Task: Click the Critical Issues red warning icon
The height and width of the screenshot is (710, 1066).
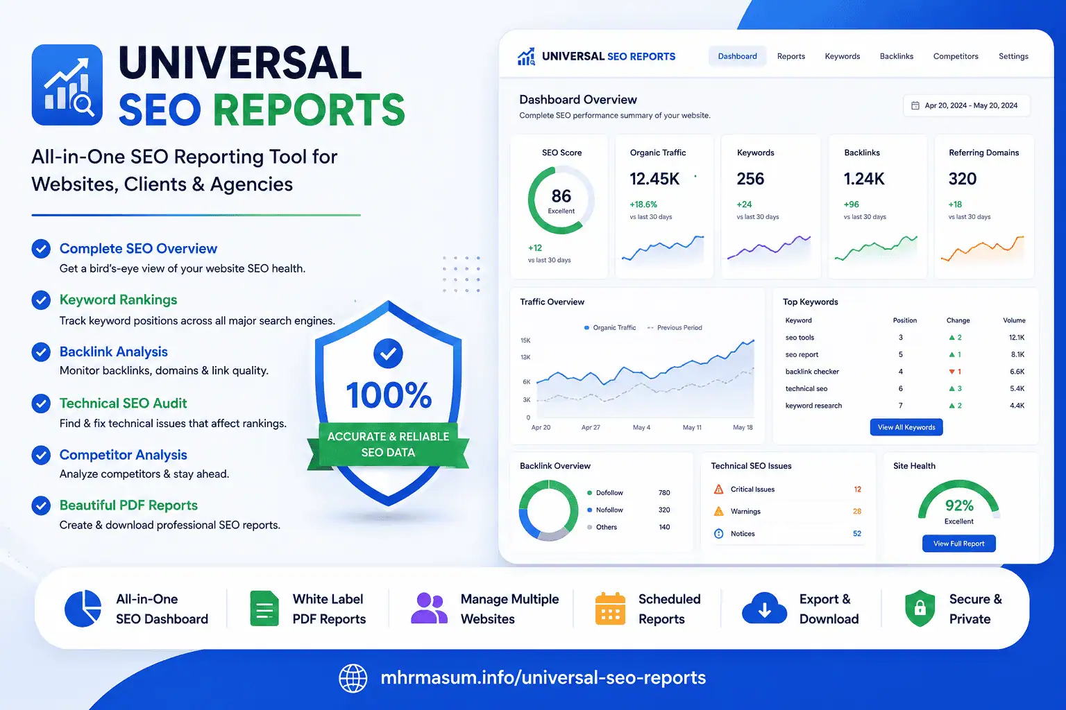Action: [719, 490]
